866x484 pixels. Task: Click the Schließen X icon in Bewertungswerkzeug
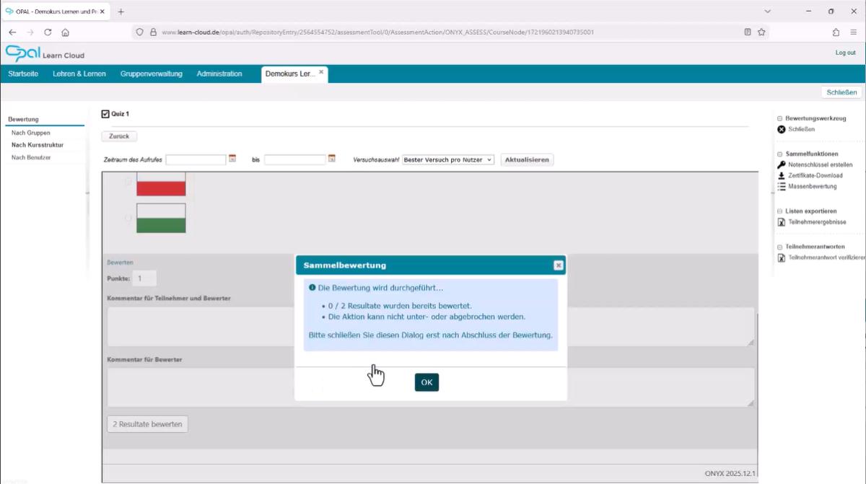[x=781, y=129]
